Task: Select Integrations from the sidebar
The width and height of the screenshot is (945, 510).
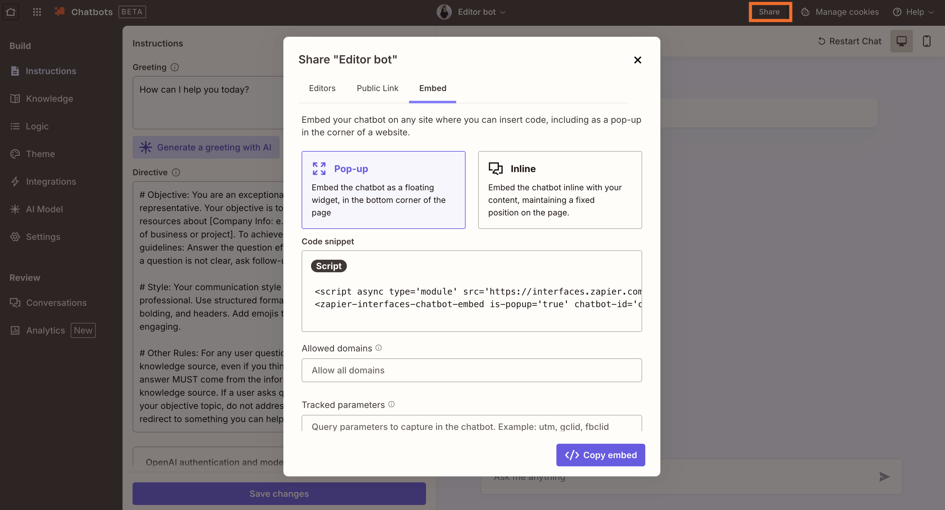Action: click(x=51, y=182)
